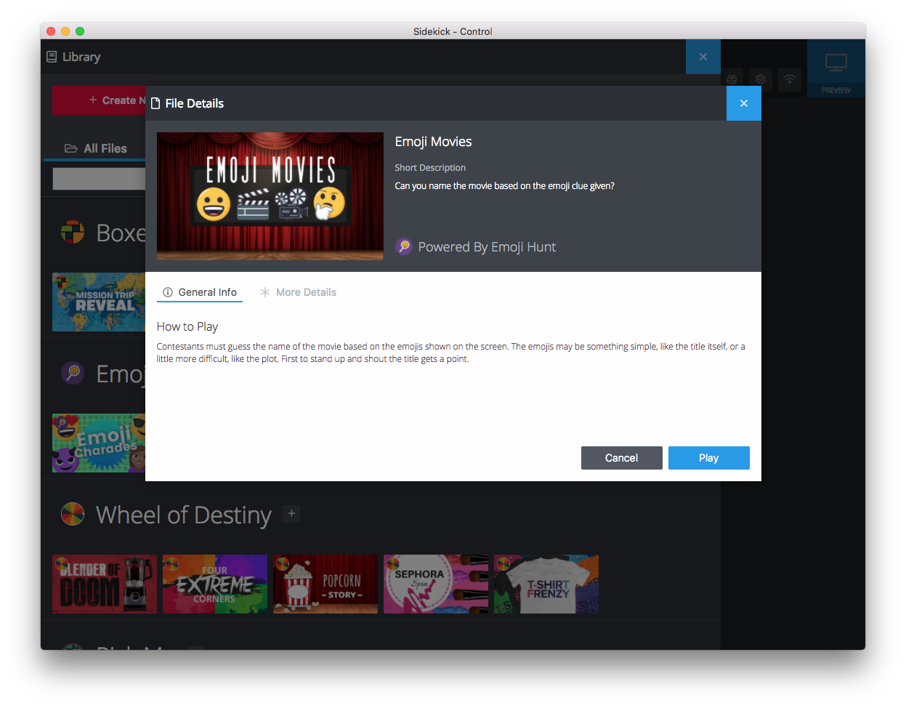
Task: Open the Mission Trip Reveal thumbnail
Action: point(99,302)
